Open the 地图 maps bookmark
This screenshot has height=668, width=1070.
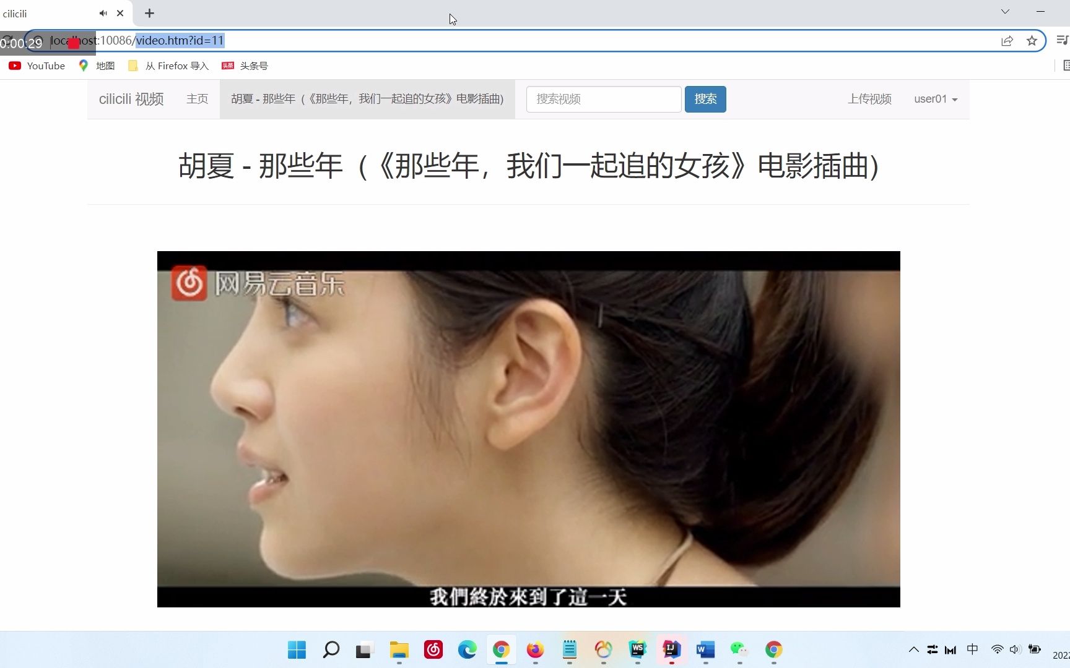97,66
